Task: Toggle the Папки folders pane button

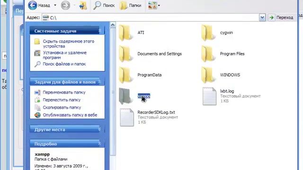Action: click(130, 5)
